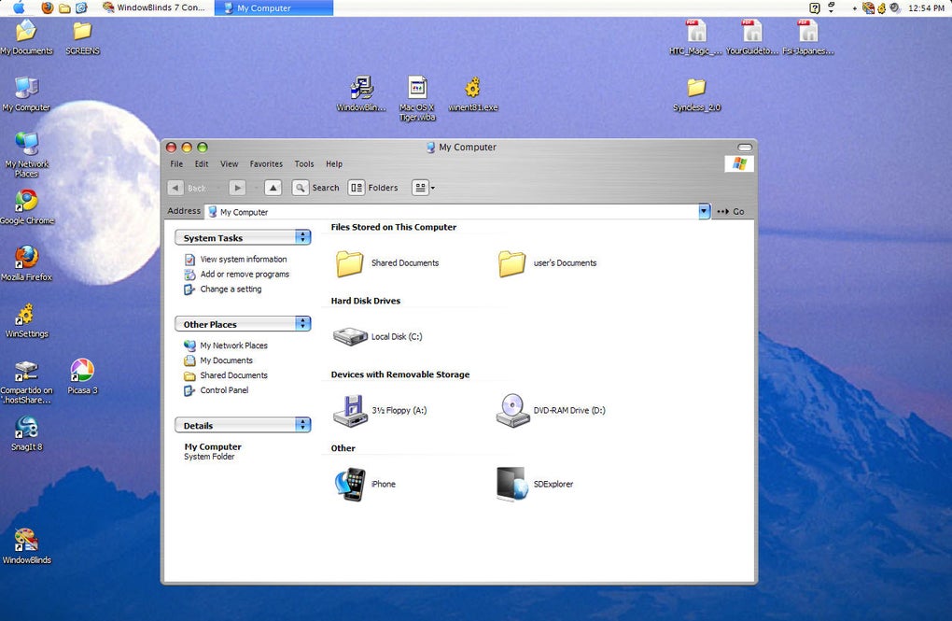Click the Apple logo start button
Viewport: 952px width, 621px height.
coord(19,7)
